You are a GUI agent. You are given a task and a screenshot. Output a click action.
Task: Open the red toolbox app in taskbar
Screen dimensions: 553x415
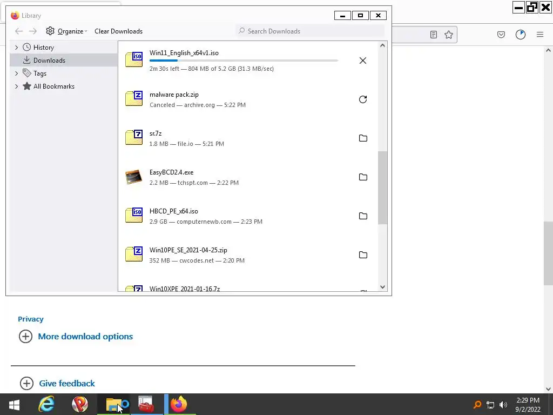146,404
